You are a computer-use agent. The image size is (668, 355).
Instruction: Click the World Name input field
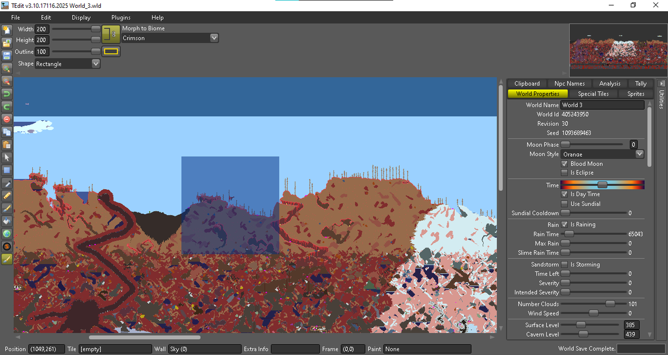coord(602,105)
